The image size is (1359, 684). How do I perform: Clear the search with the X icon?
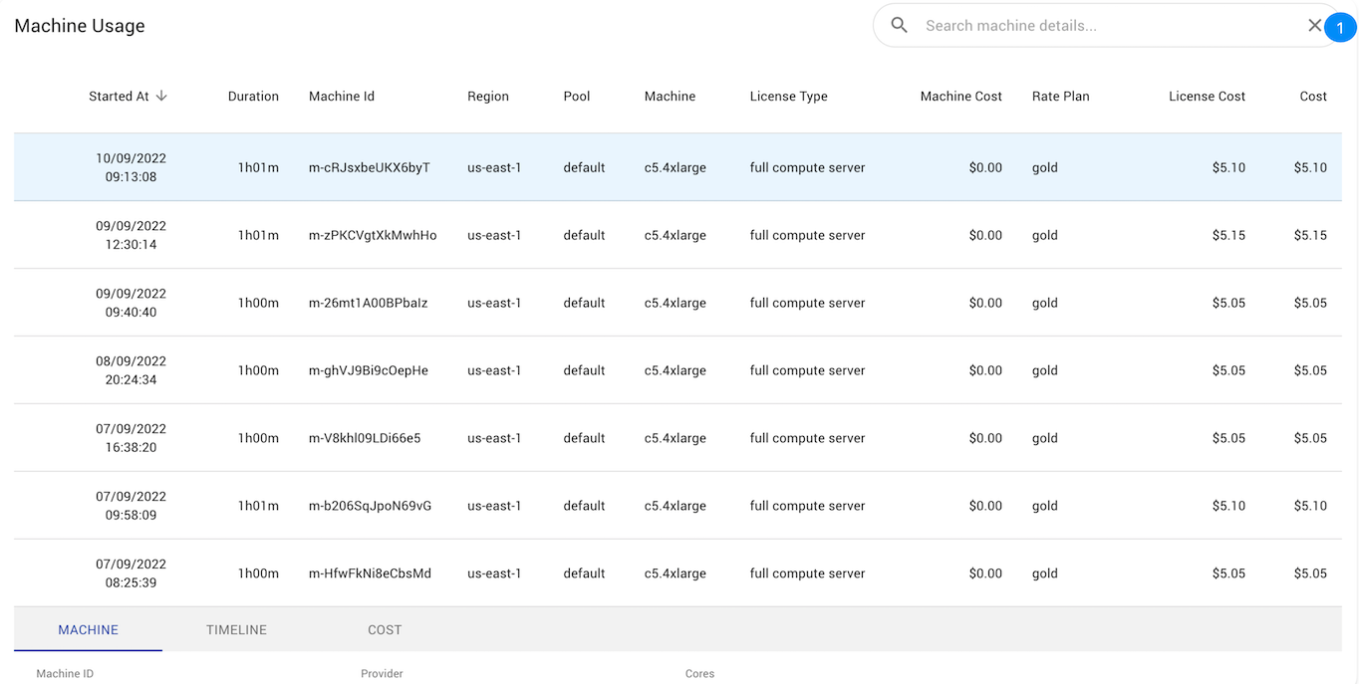(1314, 26)
